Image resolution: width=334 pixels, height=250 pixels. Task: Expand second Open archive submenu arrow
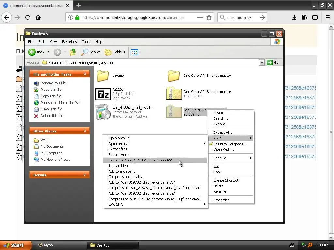[204, 144]
